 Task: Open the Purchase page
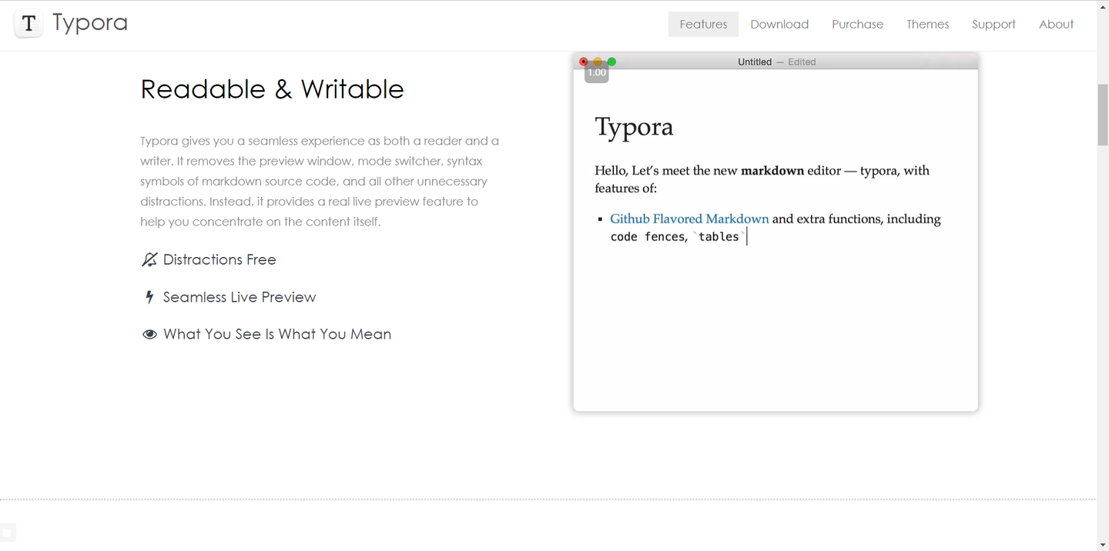click(857, 24)
